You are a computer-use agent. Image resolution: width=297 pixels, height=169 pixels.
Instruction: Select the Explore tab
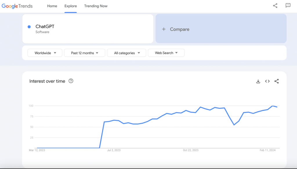71,6
